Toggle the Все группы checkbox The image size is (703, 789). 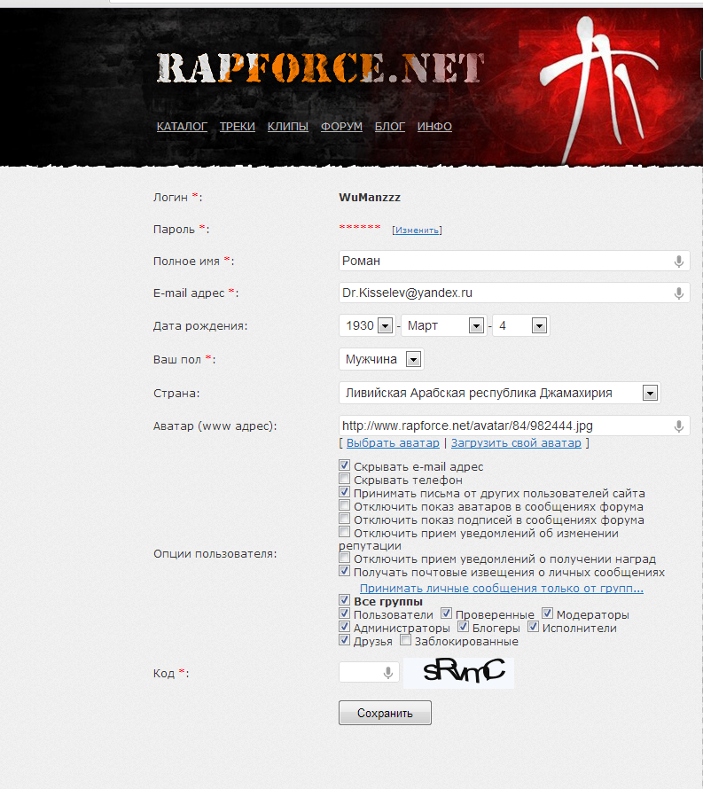(344, 600)
